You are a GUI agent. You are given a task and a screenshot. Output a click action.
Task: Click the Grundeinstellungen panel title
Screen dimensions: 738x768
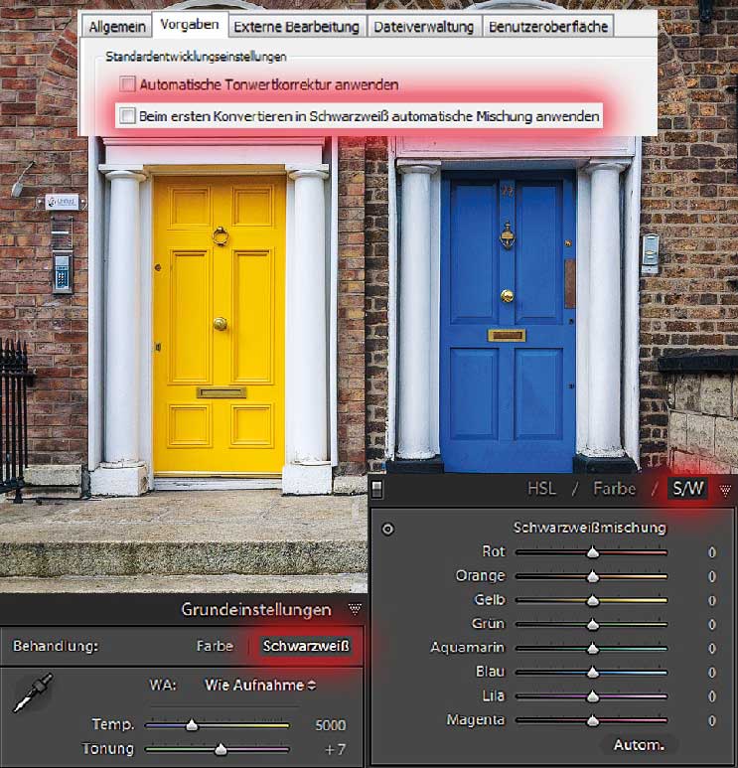click(256, 609)
